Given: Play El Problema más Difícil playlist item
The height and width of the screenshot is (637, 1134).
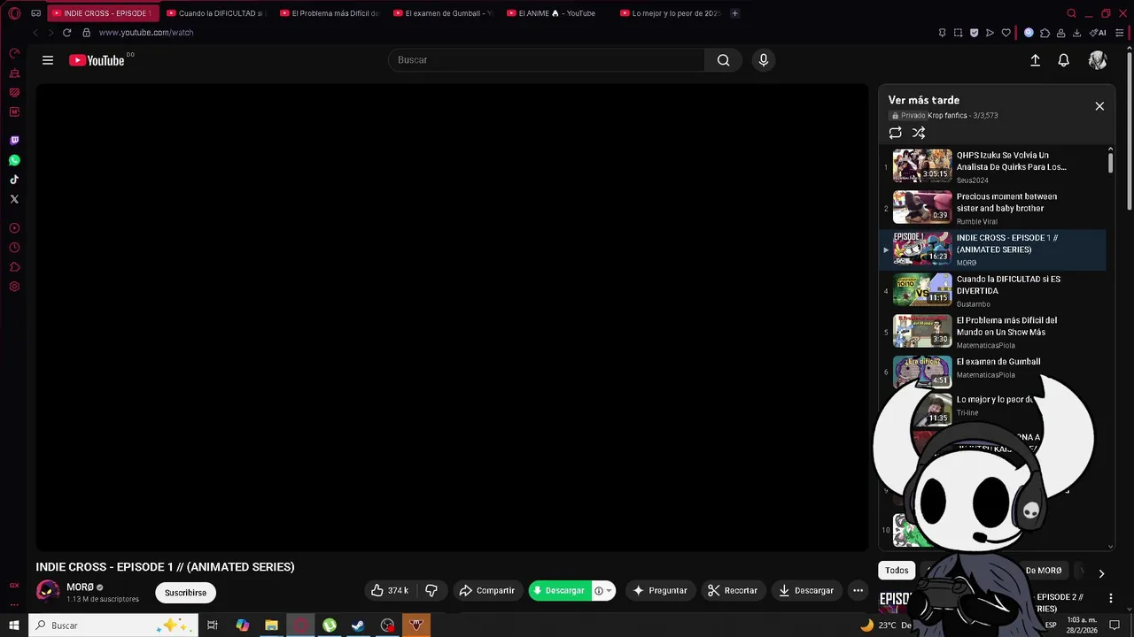Looking at the screenshot, I should pyautogui.click(x=992, y=332).
